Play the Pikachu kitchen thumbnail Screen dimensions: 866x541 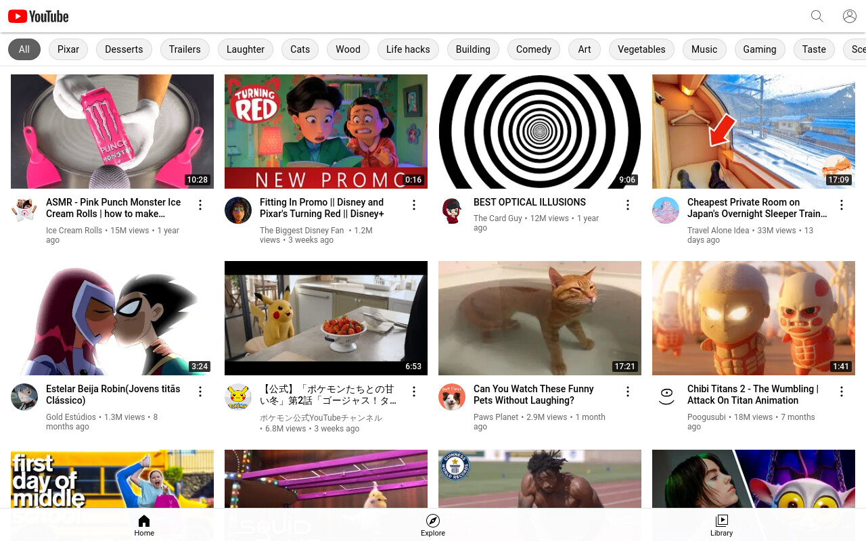pyautogui.click(x=326, y=318)
